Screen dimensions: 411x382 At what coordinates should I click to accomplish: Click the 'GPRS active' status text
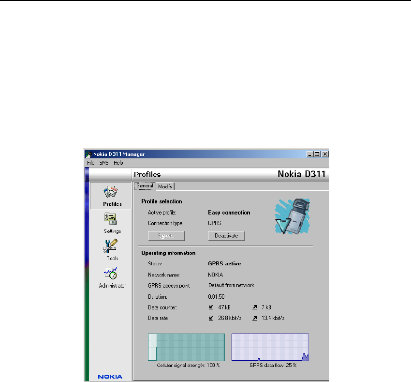224,263
